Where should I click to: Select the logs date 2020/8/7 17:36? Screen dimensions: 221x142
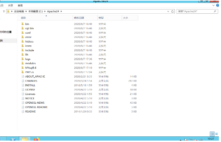pyautogui.click(x=83, y=59)
